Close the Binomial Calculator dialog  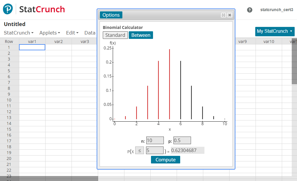pos(230,15)
